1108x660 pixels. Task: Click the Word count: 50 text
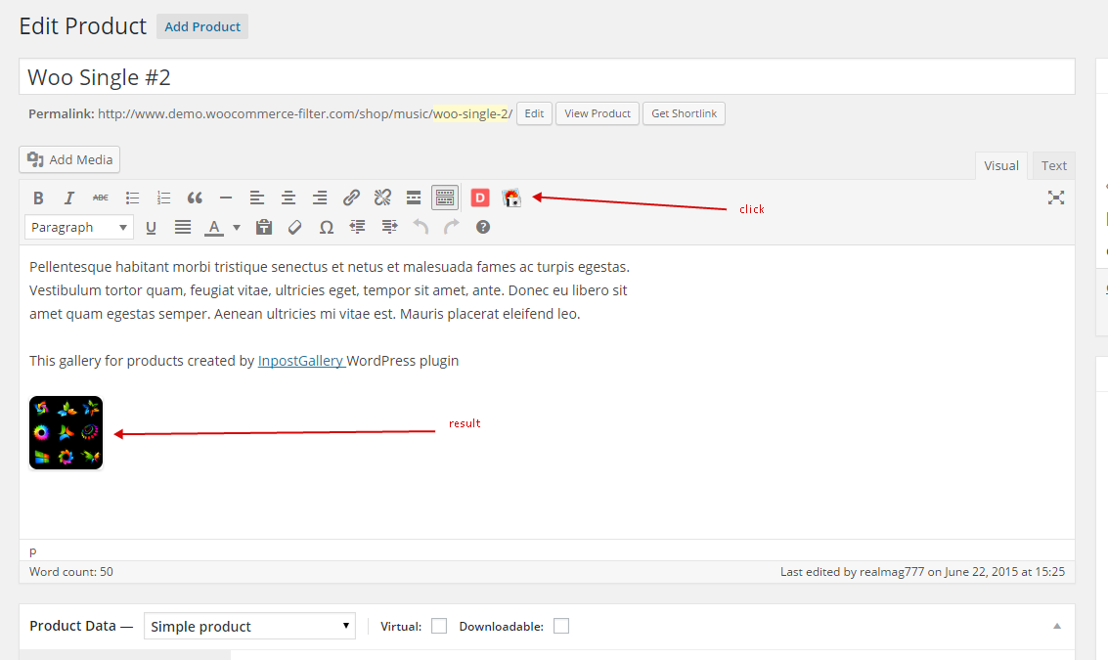point(71,572)
